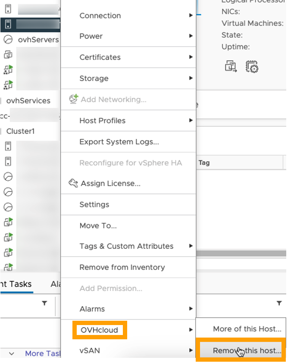Open the scheduled tasks gear icon

252,67
